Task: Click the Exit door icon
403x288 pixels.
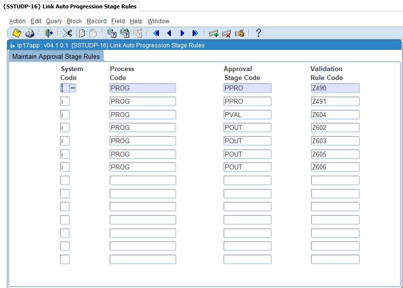Action: click(x=49, y=33)
